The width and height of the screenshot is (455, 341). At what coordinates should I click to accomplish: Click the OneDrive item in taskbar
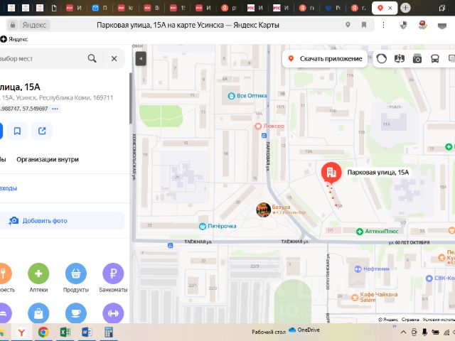pos(304,330)
